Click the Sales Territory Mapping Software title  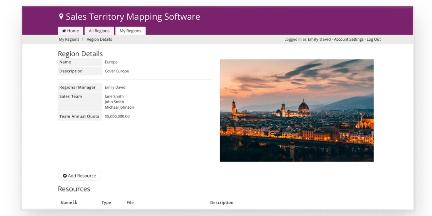coord(133,17)
